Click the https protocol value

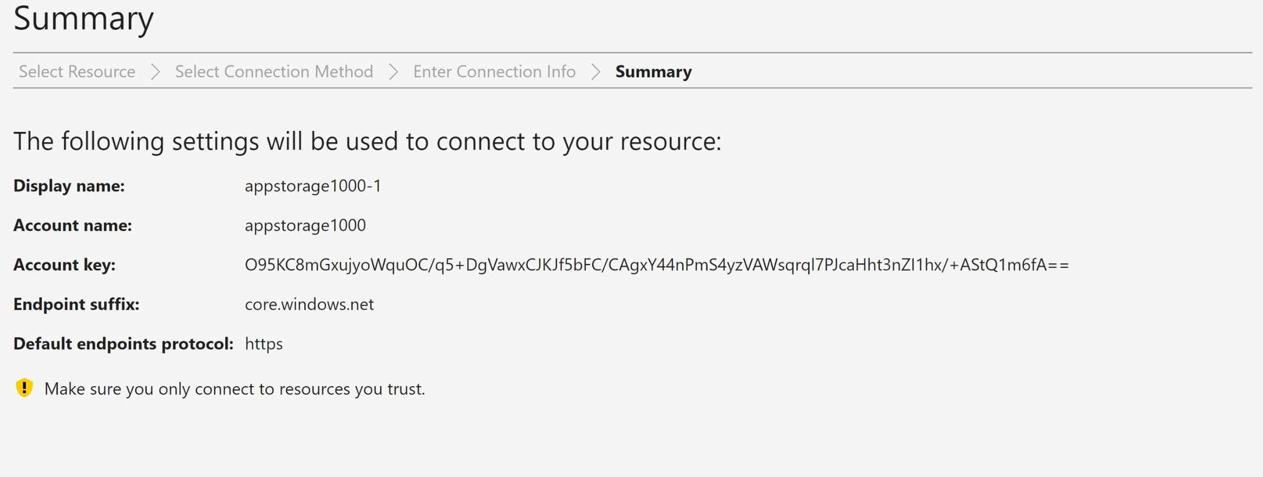point(264,344)
